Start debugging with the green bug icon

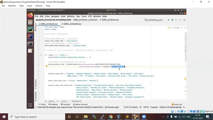172,20
